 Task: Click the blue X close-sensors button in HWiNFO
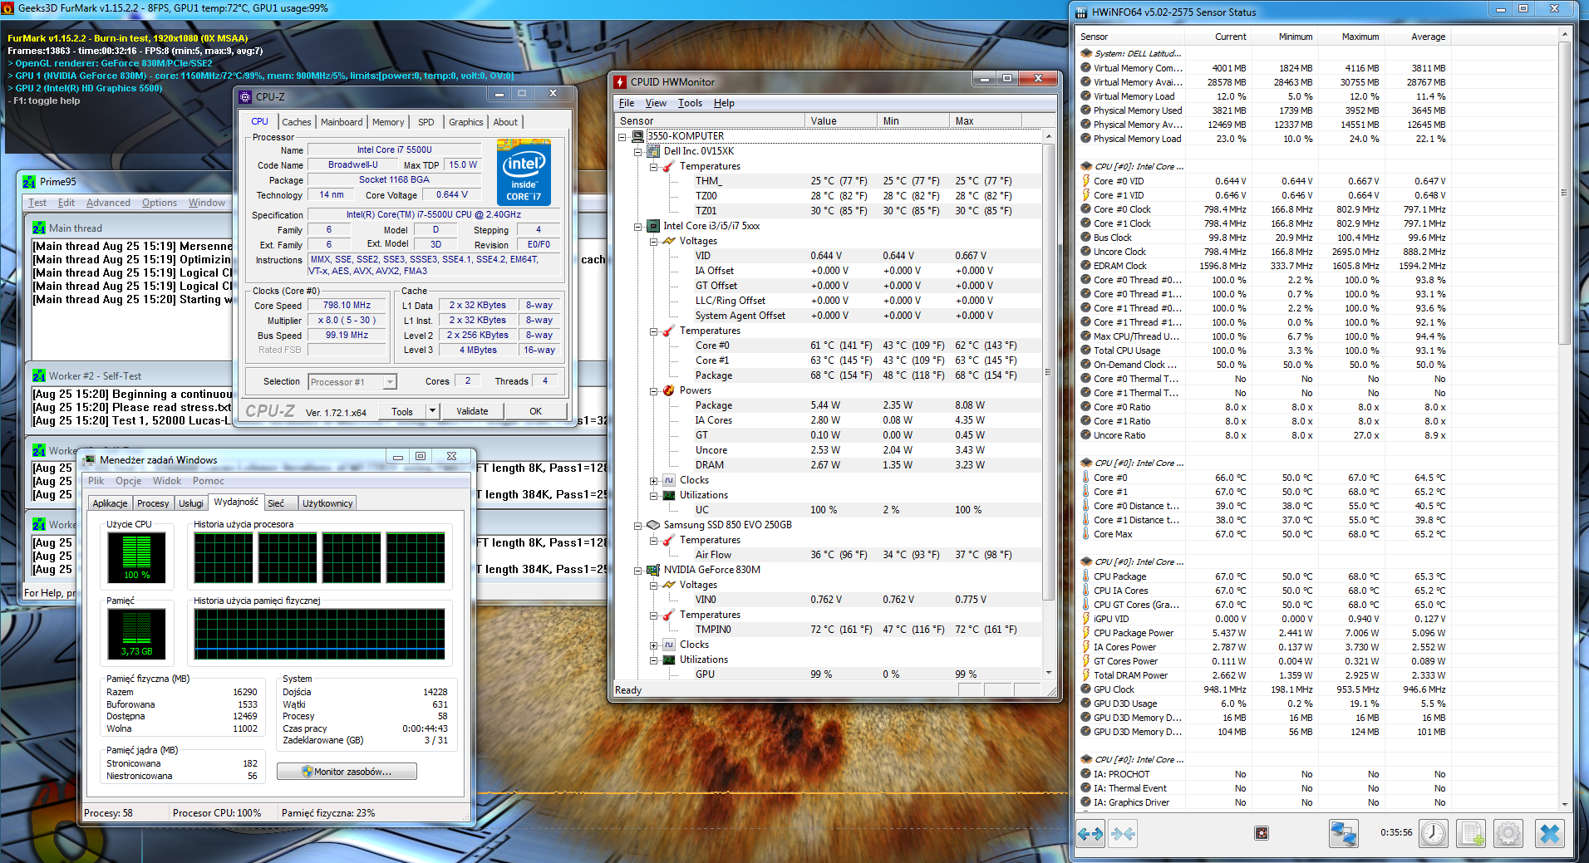1550,833
